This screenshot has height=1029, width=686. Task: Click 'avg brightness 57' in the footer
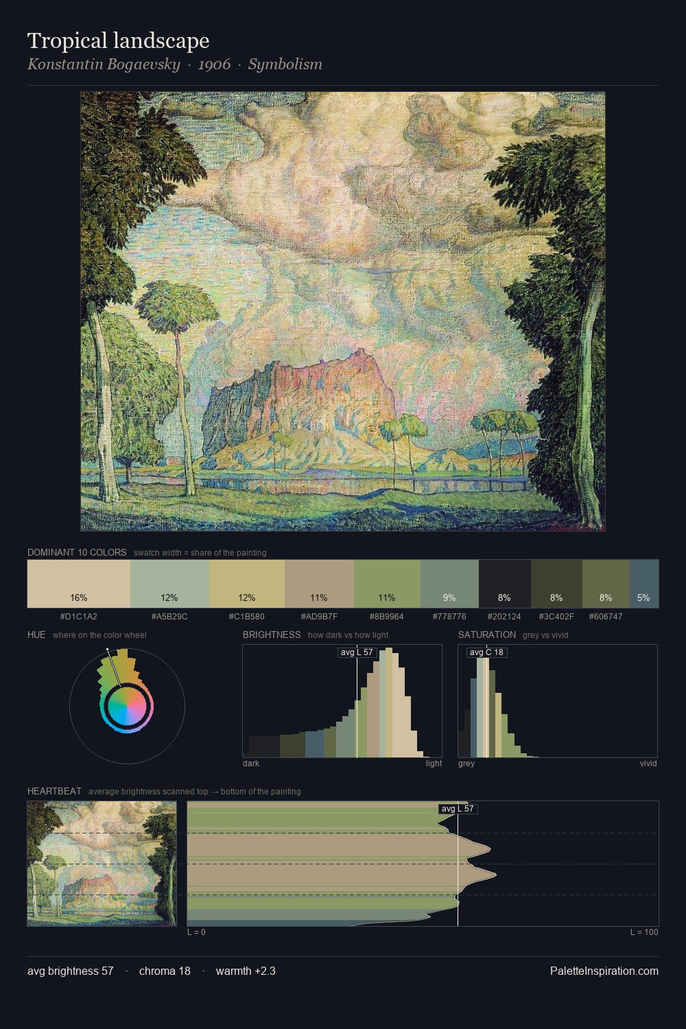coord(71,971)
